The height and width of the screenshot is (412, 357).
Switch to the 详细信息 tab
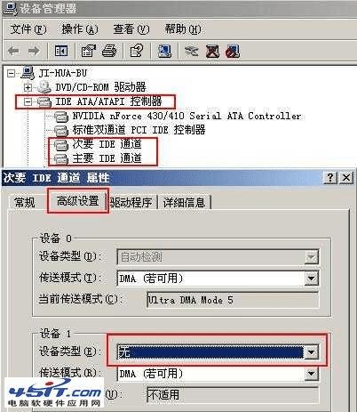pos(184,203)
